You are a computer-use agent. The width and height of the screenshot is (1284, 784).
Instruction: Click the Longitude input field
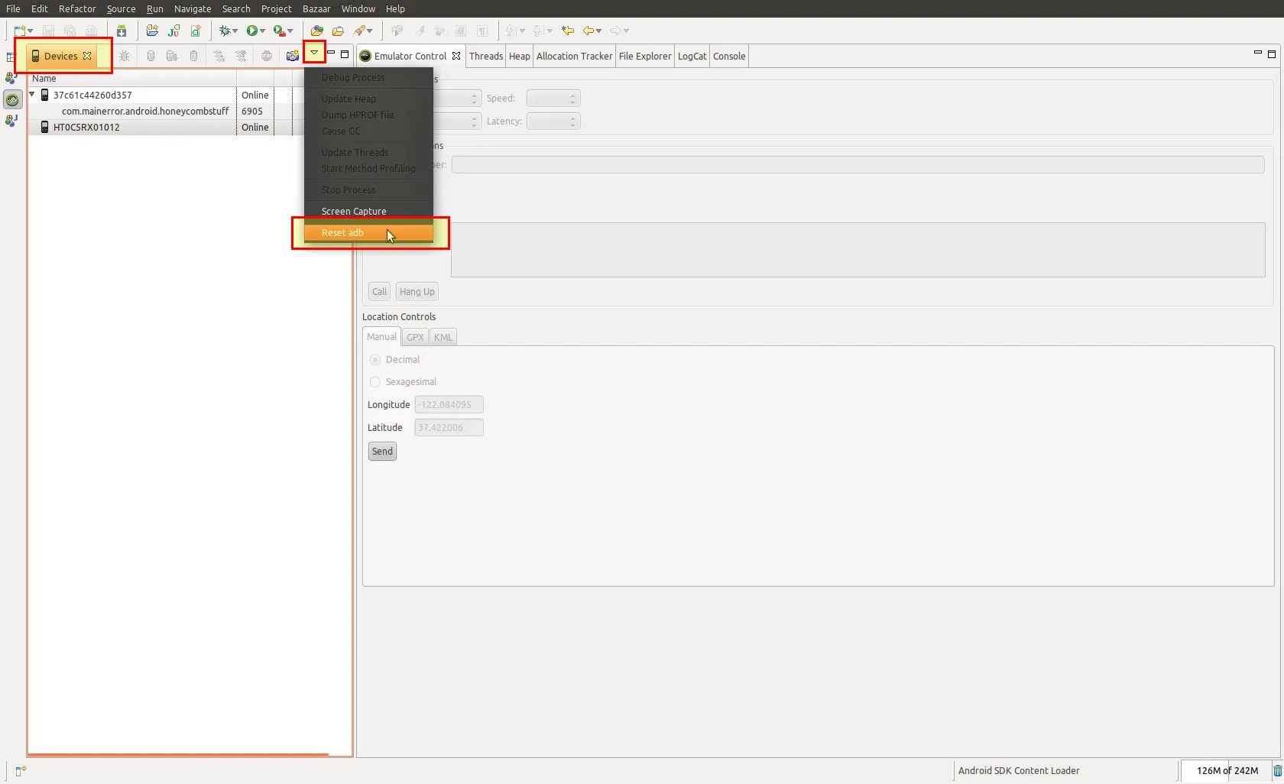(x=449, y=405)
